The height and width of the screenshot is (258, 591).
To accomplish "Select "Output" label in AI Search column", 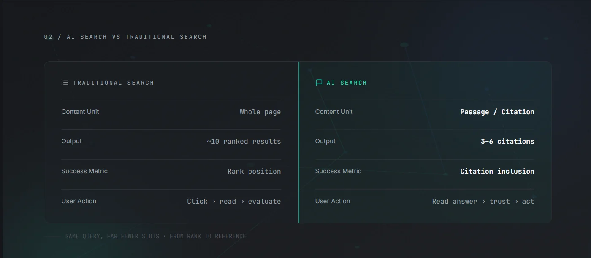I will 325,141.
